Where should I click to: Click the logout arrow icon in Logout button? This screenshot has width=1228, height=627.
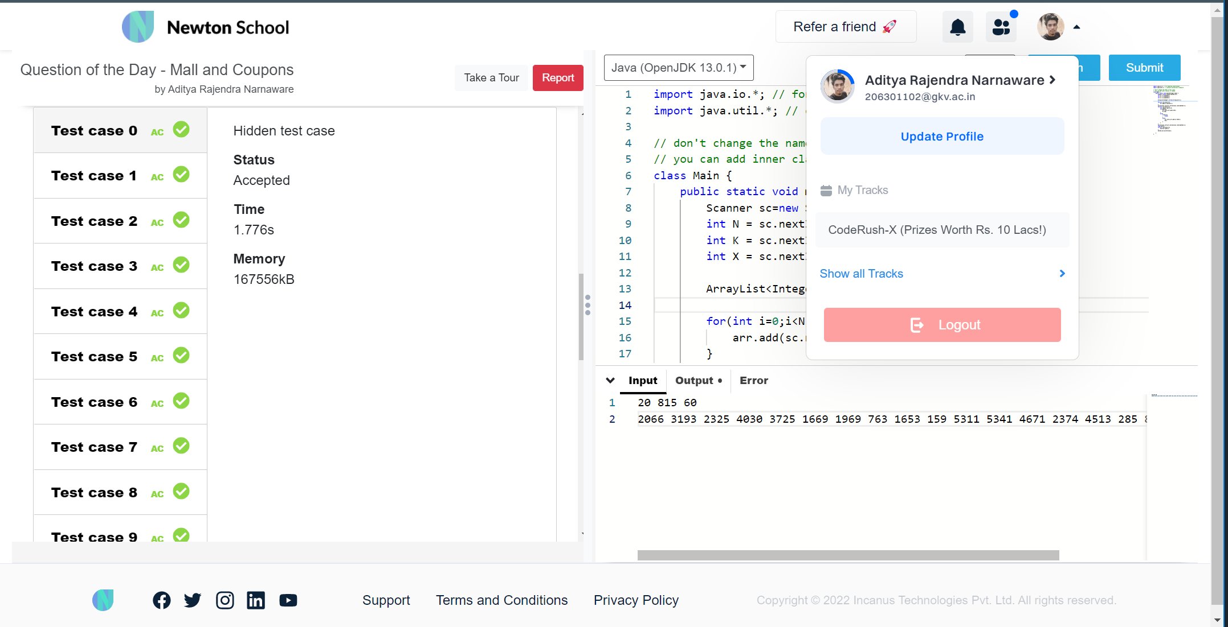[x=918, y=325]
